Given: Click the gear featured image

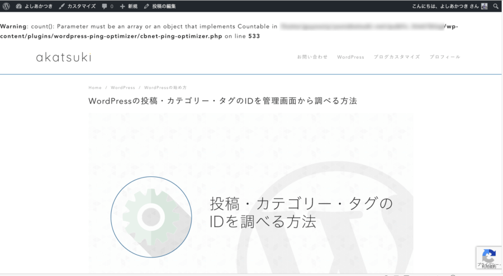Looking at the screenshot, I should click(x=151, y=216).
